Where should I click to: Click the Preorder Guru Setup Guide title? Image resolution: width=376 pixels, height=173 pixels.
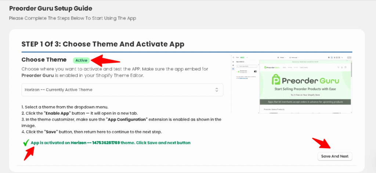click(51, 8)
